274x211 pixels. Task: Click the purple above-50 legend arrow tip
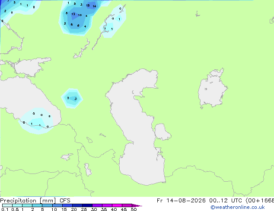[x=137, y=205]
